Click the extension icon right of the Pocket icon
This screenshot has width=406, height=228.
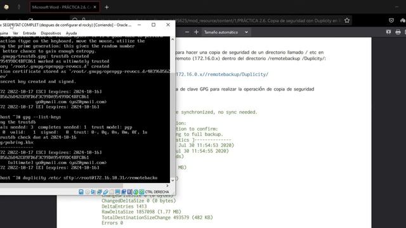click(x=403, y=20)
